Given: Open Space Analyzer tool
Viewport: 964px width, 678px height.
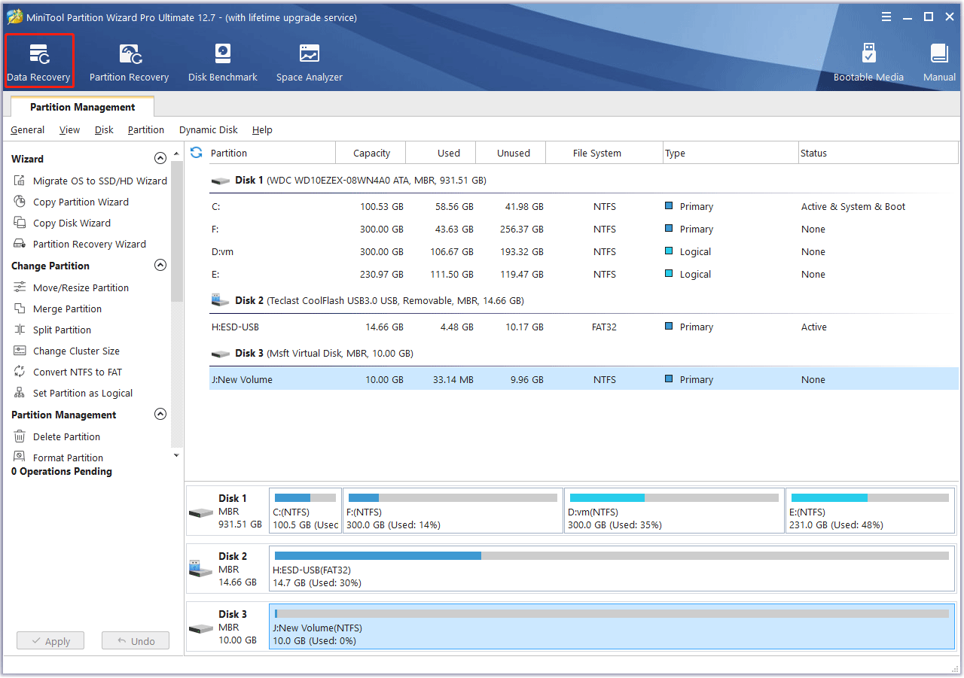Looking at the screenshot, I should click(x=309, y=62).
